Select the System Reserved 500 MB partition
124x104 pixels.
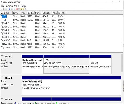click(33, 64)
